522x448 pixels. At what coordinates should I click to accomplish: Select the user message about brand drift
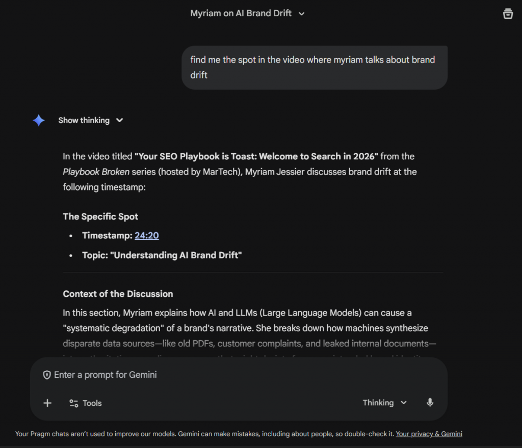click(314, 67)
